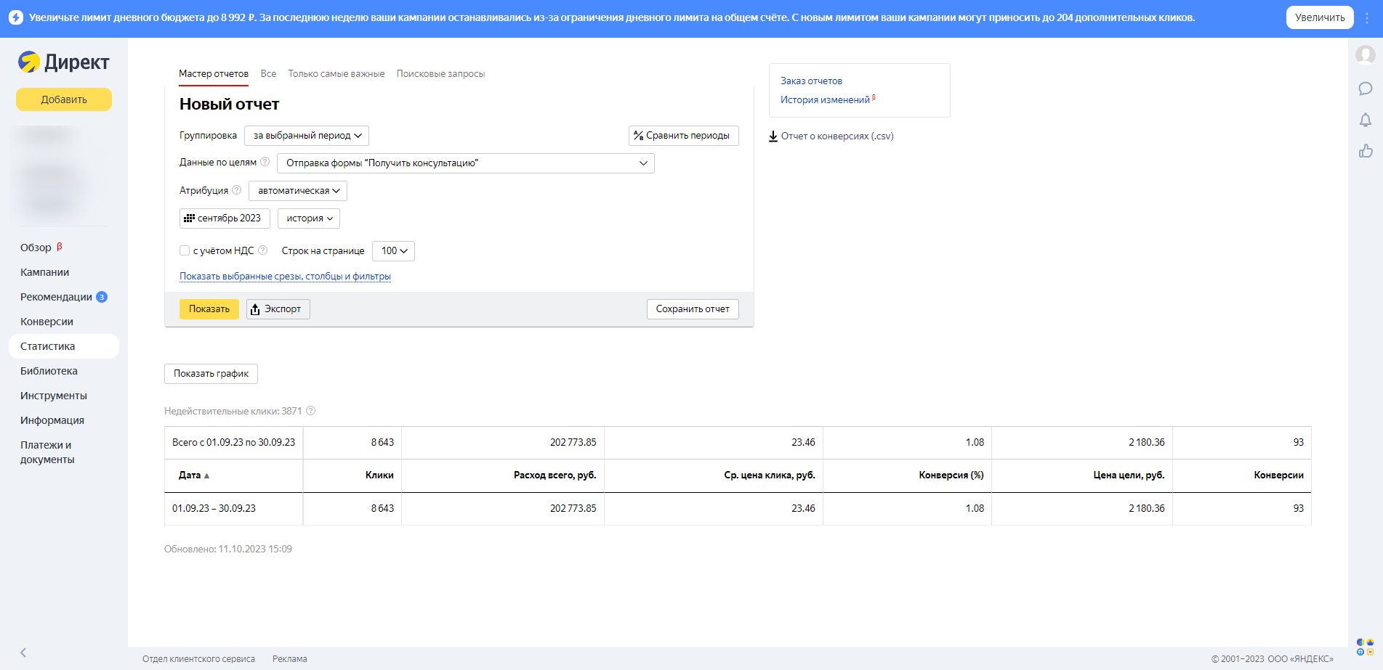The width and height of the screenshot is (1383, 670).
Task: Click the Директ logo
Action: tap(64, 62)
